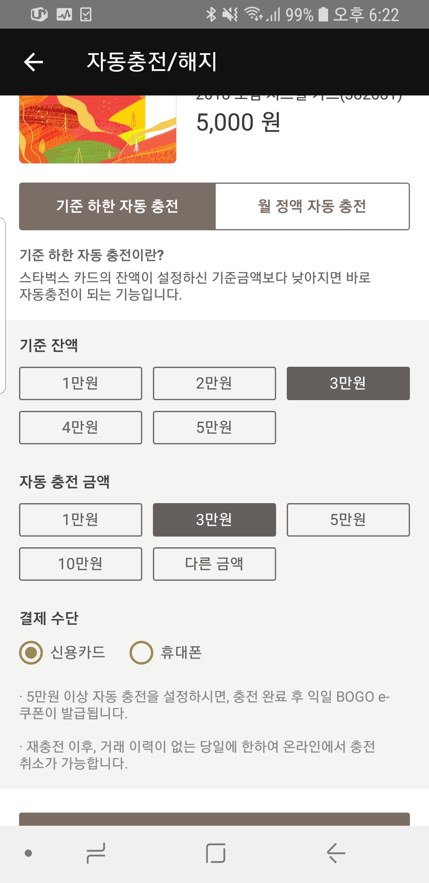Switch to 월 정액 자동 충전 tab
The height and width of the screenshot is (883, 429).
point(312,206)
